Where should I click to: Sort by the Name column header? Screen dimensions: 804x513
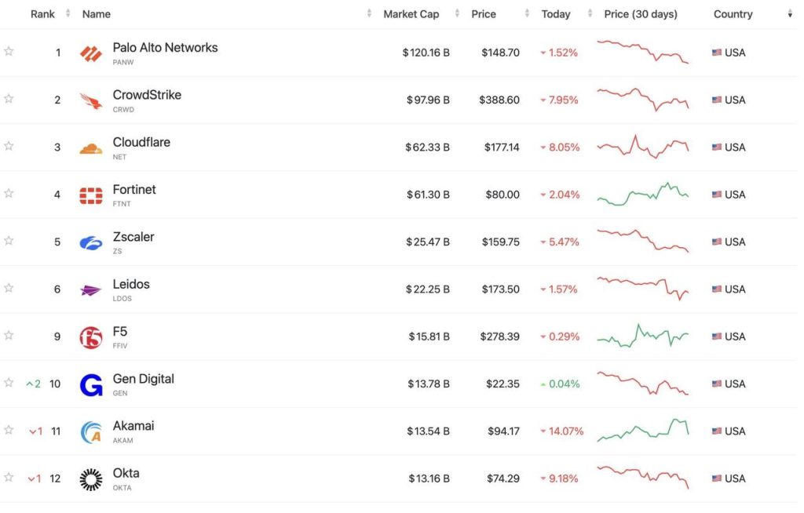tap(97, 14)
